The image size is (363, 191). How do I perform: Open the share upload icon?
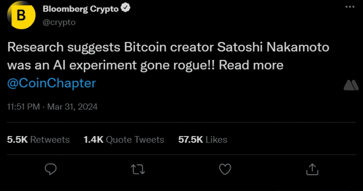[312, 169]
